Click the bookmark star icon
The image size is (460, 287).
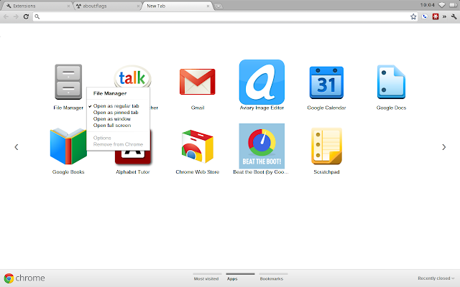click(x=413, y=17)
